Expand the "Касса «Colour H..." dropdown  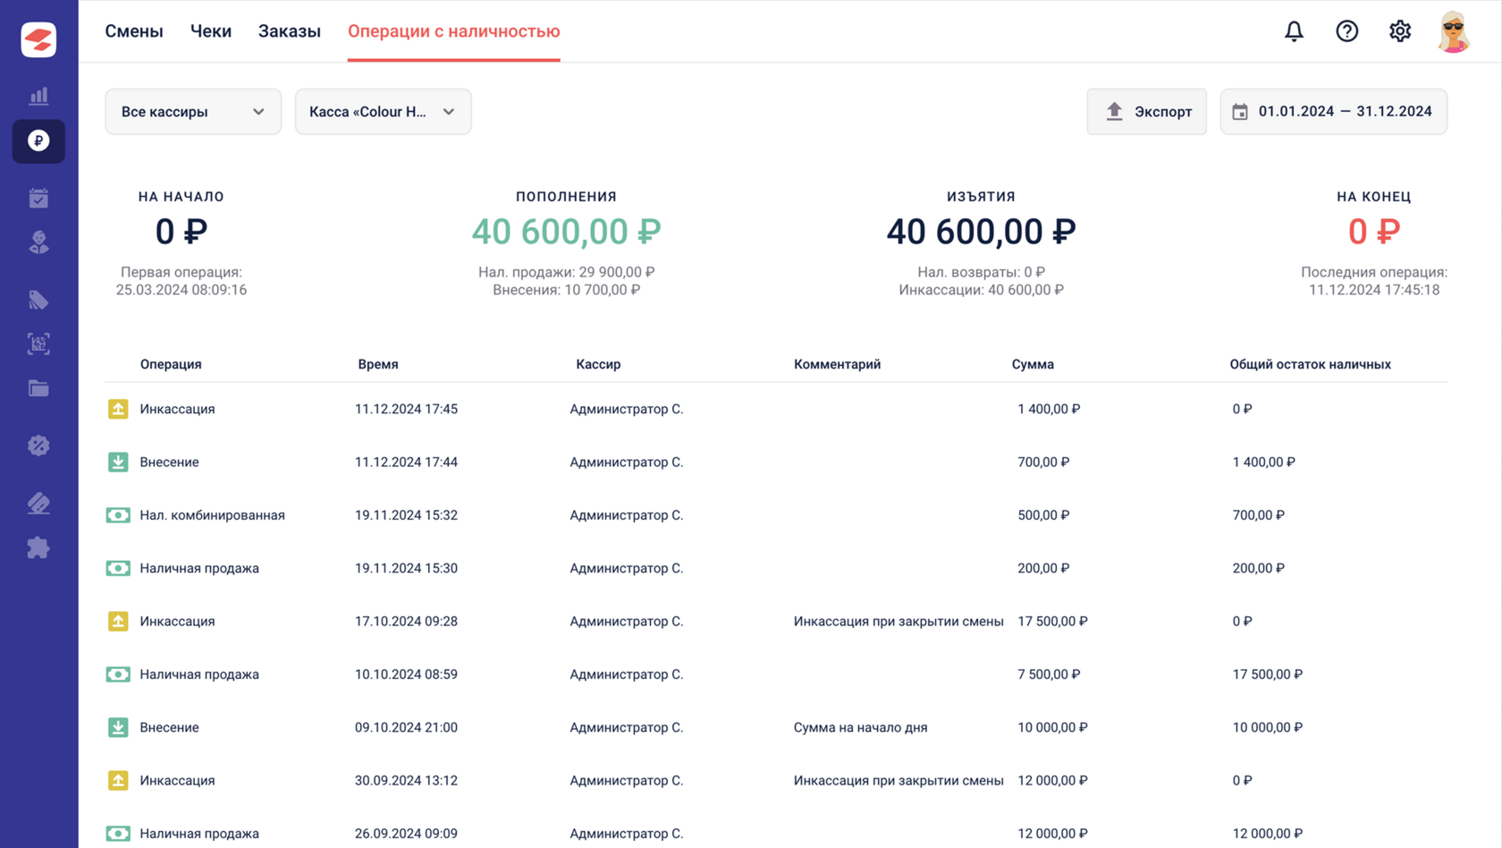(383, 112)
